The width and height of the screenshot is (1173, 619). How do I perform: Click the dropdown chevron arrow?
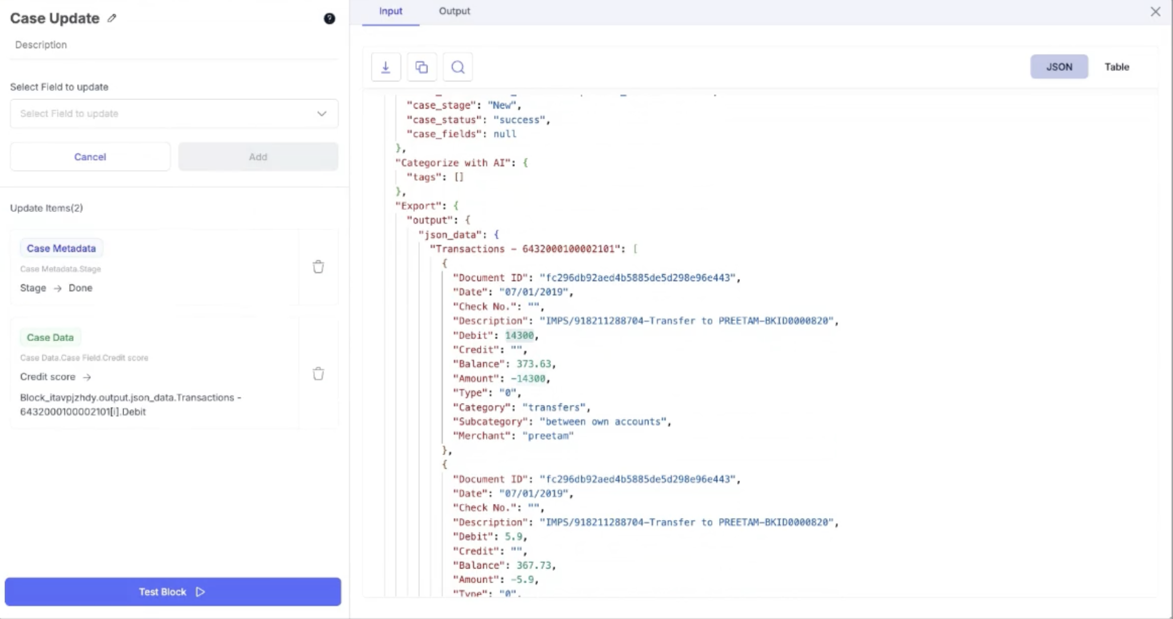[x=322, y=113]
